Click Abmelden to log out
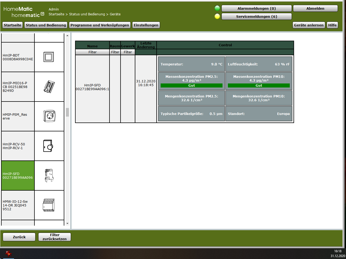The image size is (346, 259). tap(315, 8)
